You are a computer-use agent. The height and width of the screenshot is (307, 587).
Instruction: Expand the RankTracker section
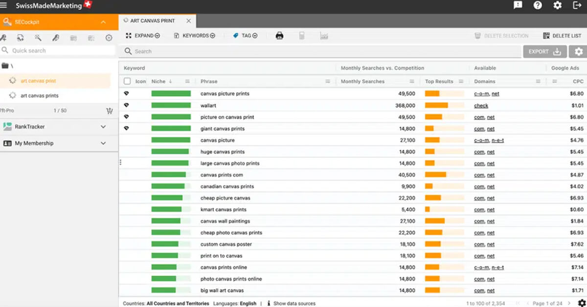click(103, 127)
